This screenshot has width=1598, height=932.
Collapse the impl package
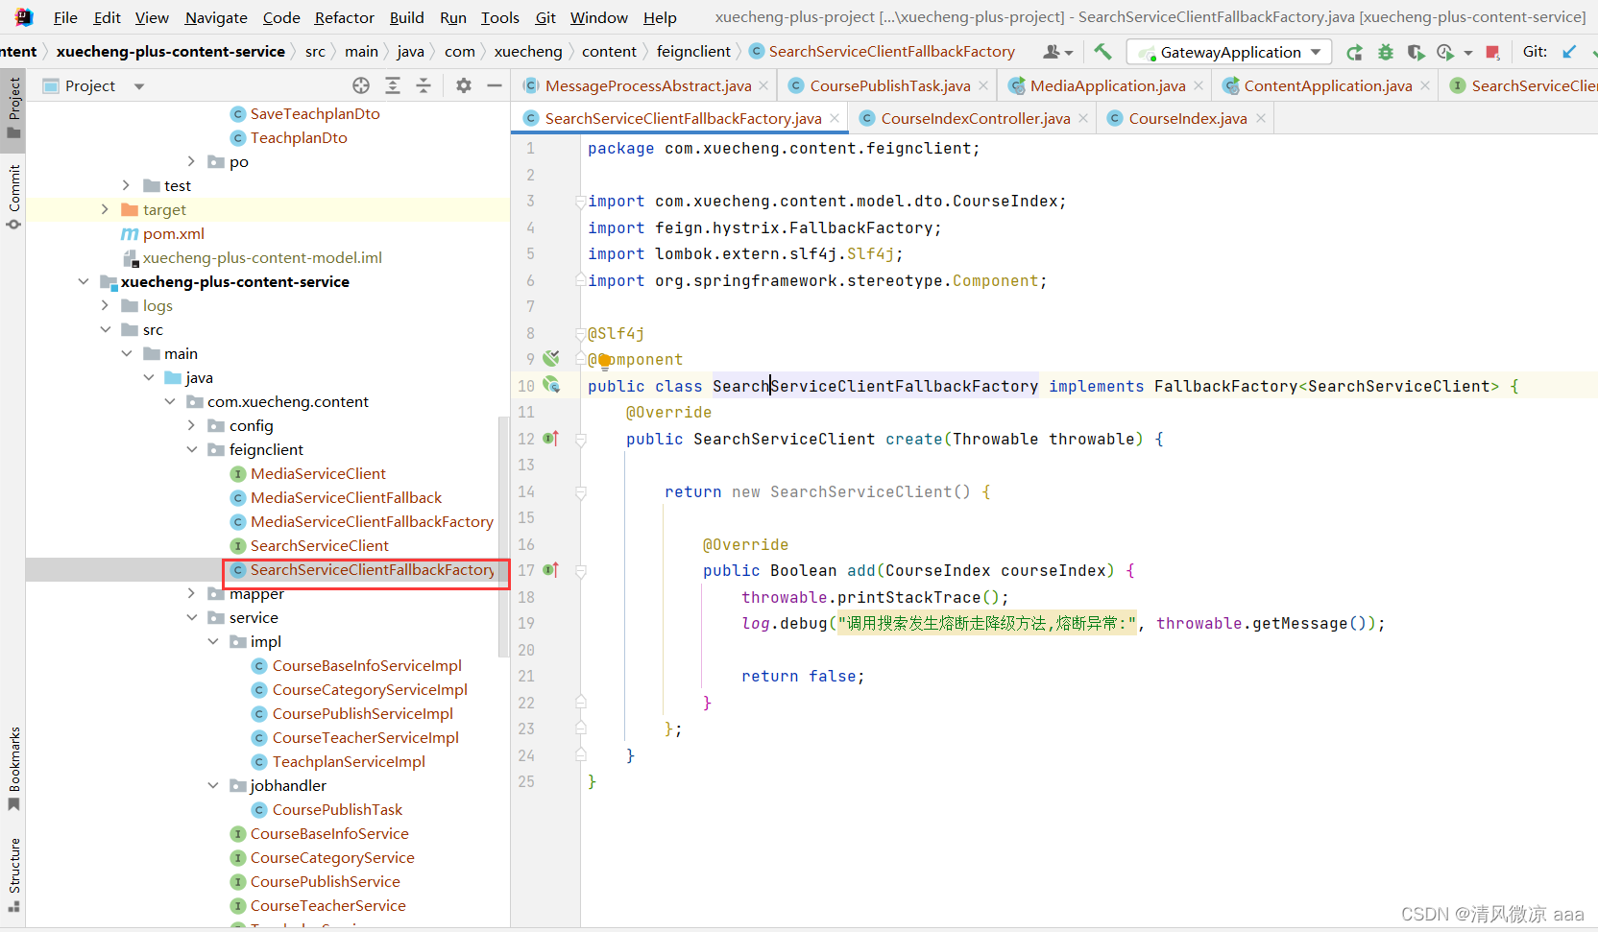213,641
